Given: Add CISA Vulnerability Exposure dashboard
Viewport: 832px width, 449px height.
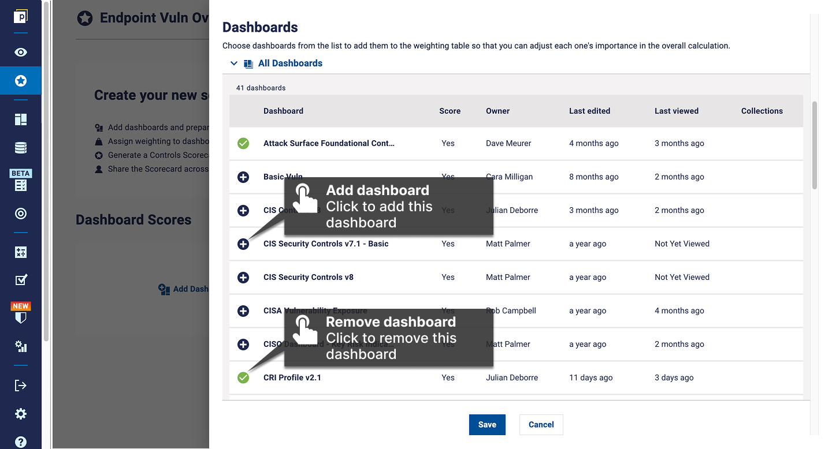Looking at the screenshot, I should tap(243, 310).
